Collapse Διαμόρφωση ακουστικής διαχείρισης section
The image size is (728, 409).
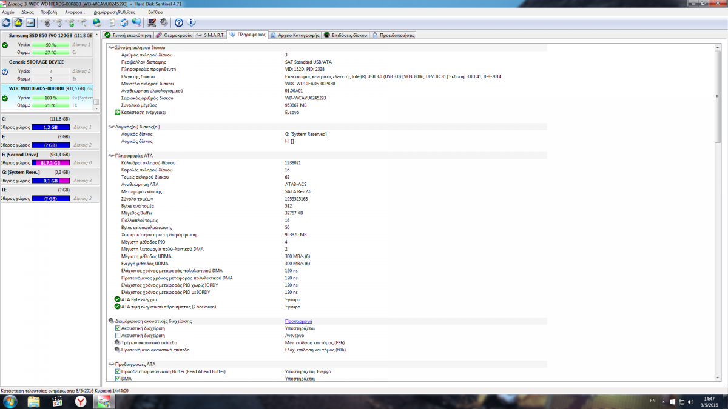[111, 321]
